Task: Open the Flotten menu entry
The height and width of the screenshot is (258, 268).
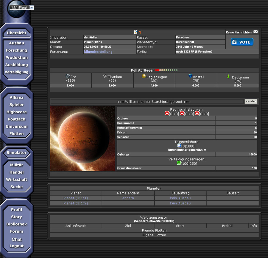Action: click(x=16, y=134)
